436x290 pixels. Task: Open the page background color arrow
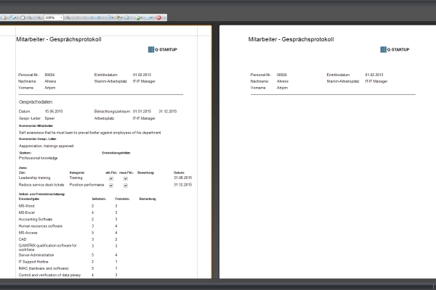pos(122,17)
